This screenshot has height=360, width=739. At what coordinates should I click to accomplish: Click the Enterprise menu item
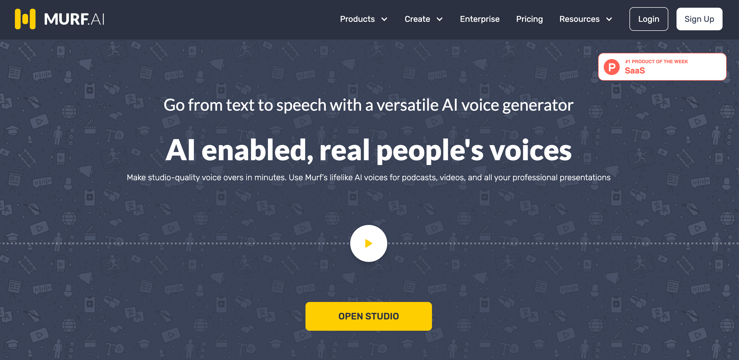[x=479, y=19]
